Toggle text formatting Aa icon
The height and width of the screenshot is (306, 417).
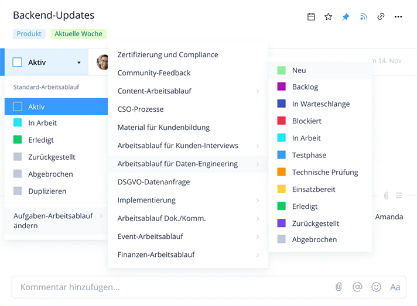(x=395, y=287)
